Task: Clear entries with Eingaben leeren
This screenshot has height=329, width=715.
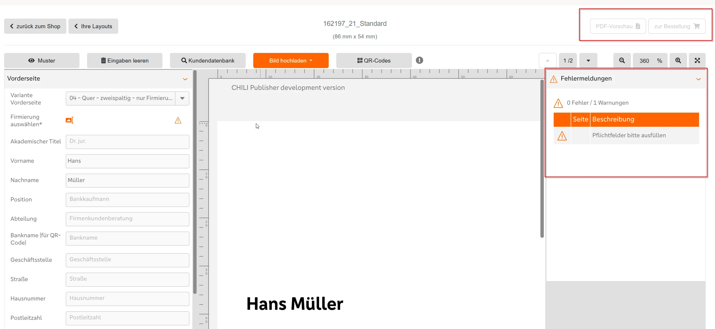Action: coord(125,61)
